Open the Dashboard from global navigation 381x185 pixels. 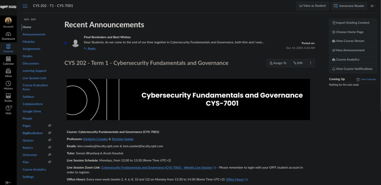(x=8, y=36)
